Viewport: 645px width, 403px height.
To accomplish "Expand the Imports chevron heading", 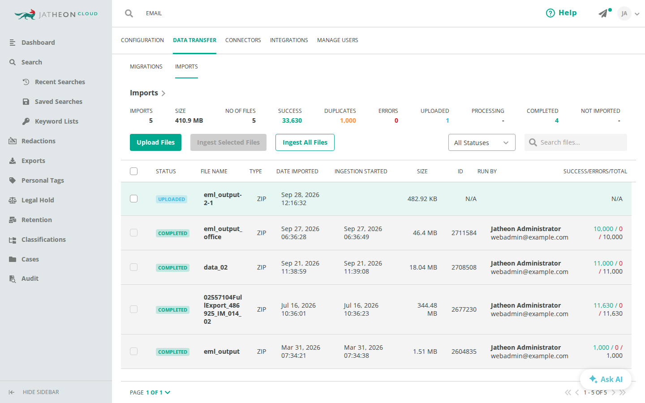I will 163,93.
